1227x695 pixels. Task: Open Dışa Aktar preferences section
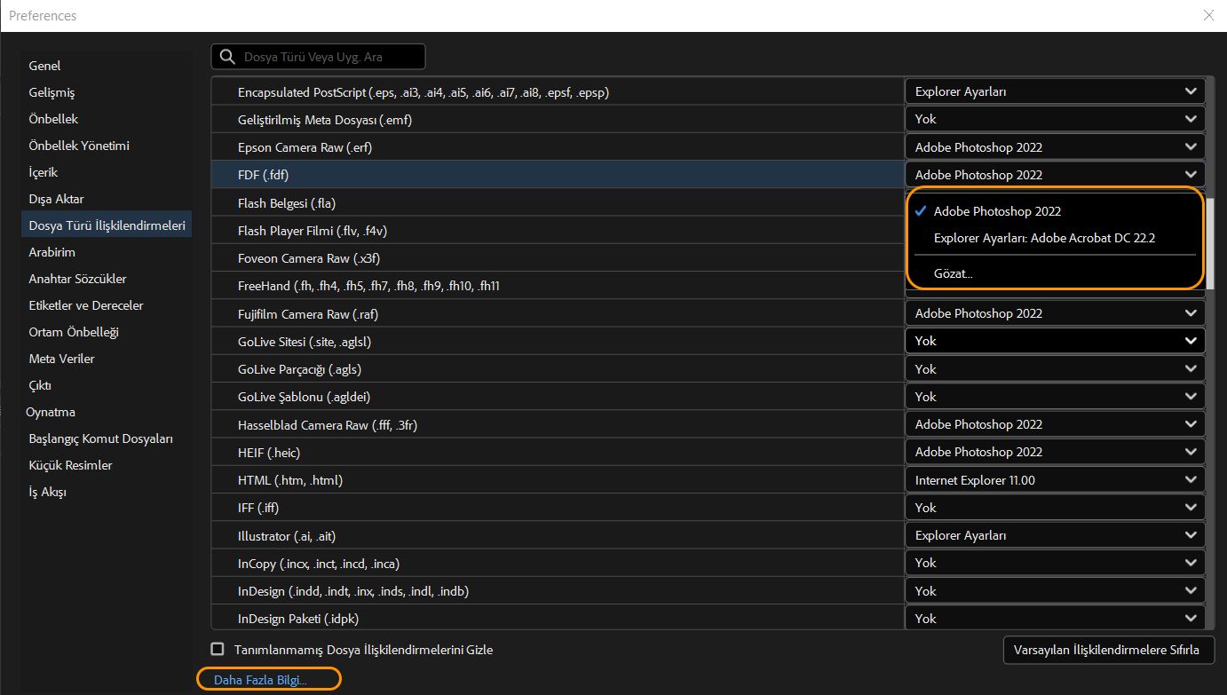(56, 199)
